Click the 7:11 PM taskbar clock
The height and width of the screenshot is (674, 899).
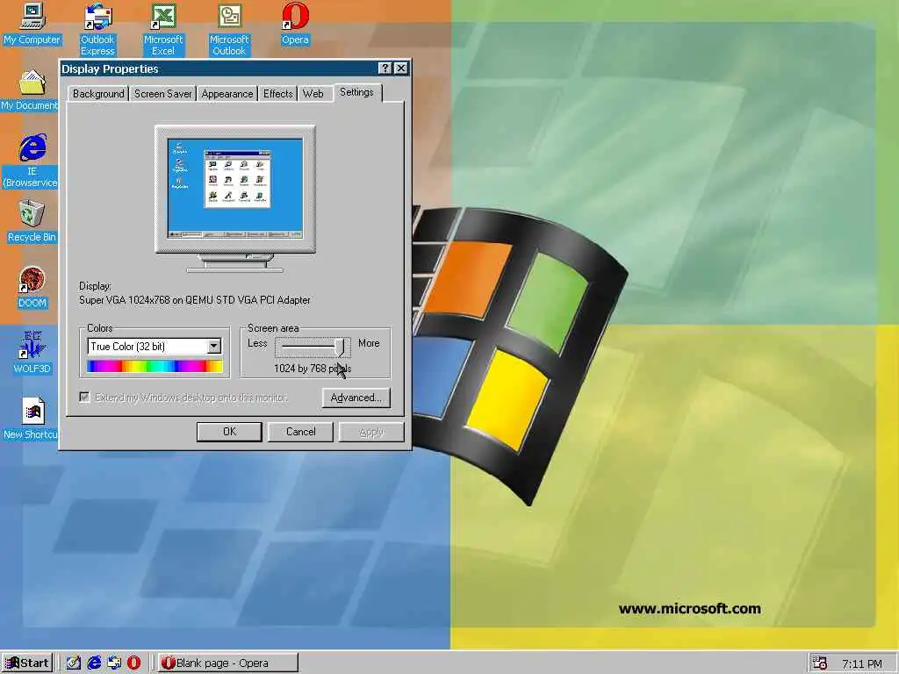(862, 663)
